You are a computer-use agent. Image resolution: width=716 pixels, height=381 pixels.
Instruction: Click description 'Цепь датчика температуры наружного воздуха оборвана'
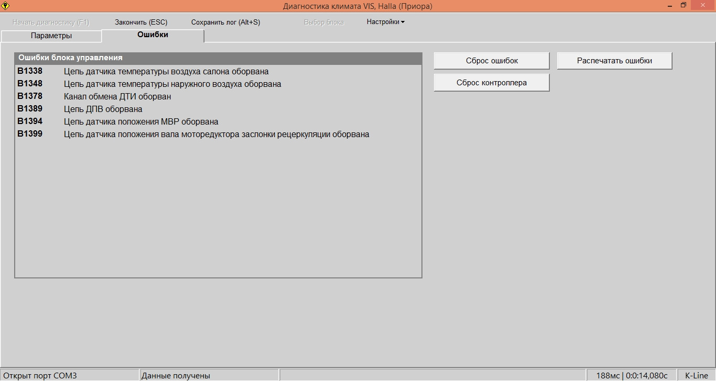pos(172,84)
